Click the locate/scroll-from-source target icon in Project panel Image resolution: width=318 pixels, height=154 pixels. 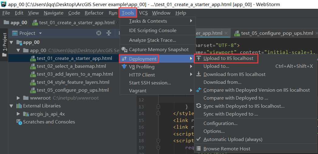point(99,33)
